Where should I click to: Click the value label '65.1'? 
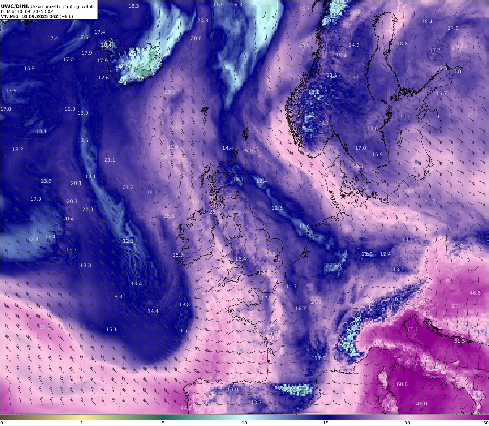[413, 329]
